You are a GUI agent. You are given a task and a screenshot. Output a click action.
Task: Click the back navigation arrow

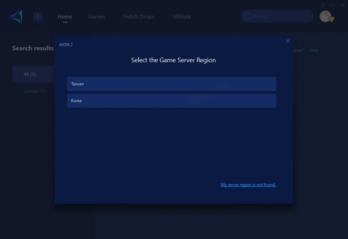tap(38, 16)
